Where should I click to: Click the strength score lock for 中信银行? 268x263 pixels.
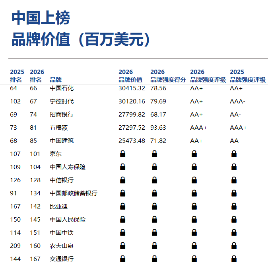pyautogui.click(x=154, y=180)
